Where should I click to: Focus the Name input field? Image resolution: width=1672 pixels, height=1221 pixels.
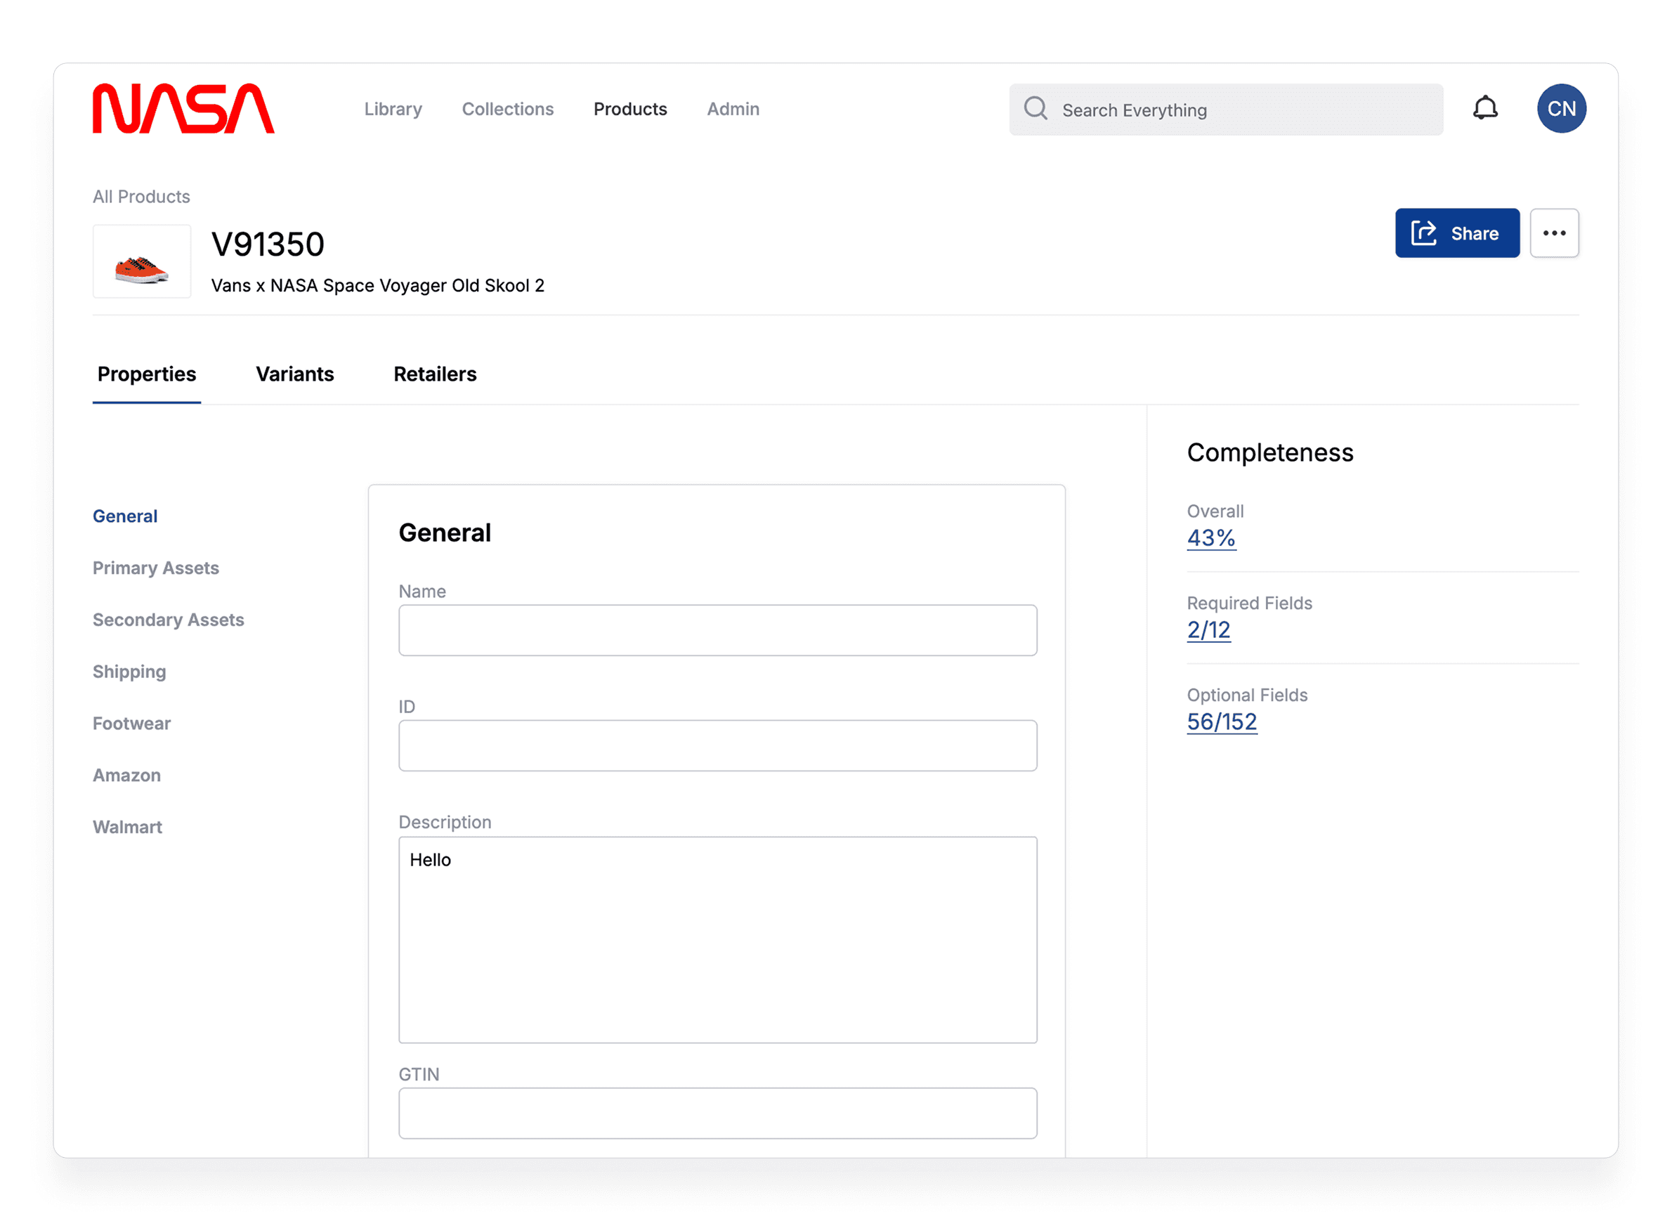(x=717, y=630)
